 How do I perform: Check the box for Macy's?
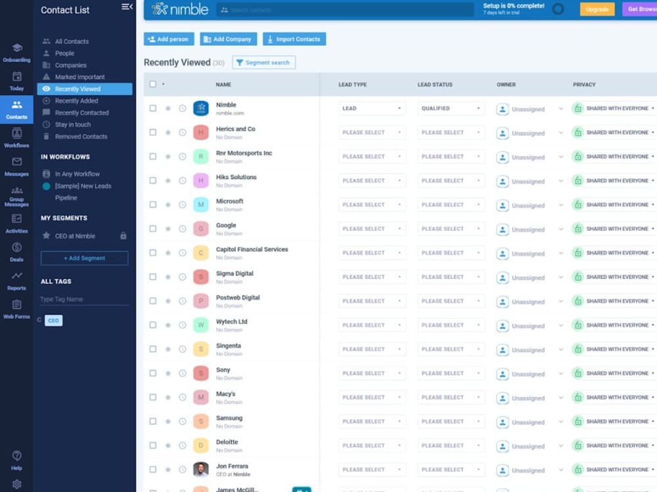153,397
